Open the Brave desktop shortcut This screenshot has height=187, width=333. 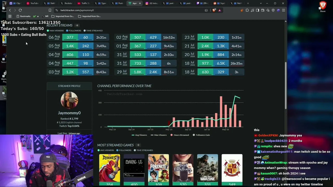tap(323, 6)
